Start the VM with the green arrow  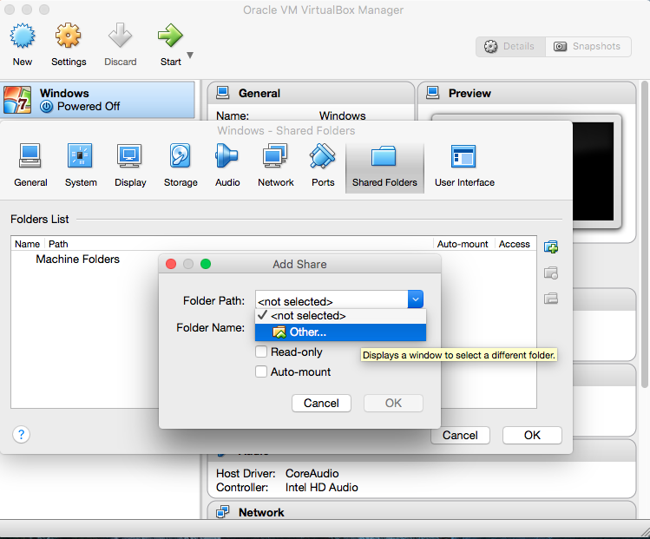click(x=170, y=36)
